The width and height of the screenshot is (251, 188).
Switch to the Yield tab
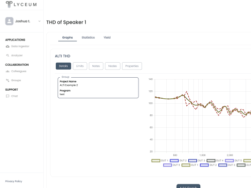click(x=107, y=38)
